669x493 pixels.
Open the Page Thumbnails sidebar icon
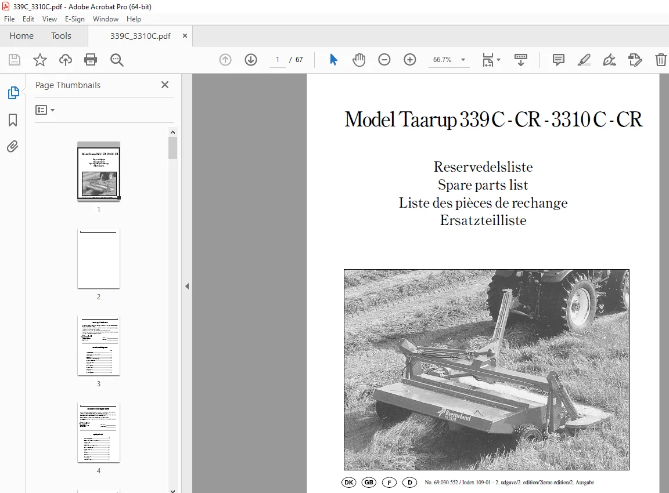13,92
